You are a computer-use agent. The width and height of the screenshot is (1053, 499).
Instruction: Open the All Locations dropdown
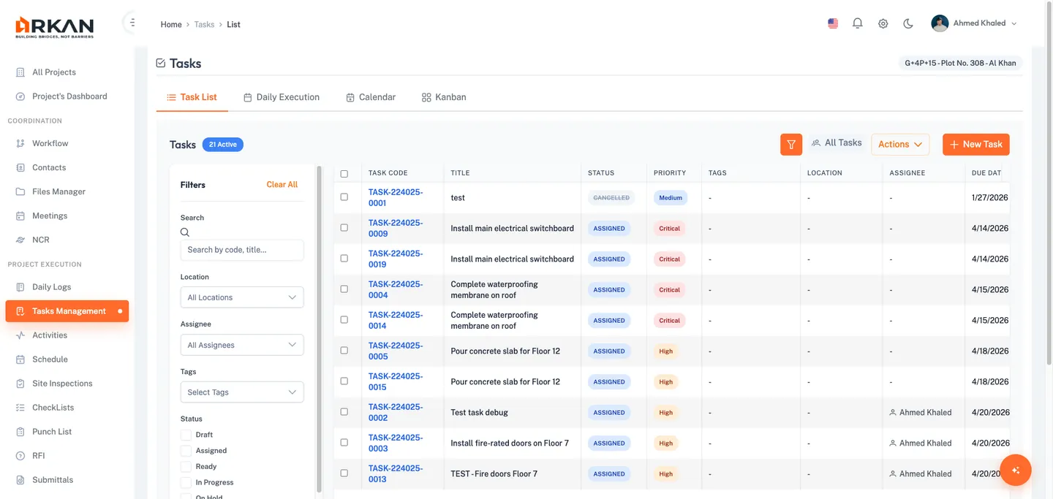(241, 297)
